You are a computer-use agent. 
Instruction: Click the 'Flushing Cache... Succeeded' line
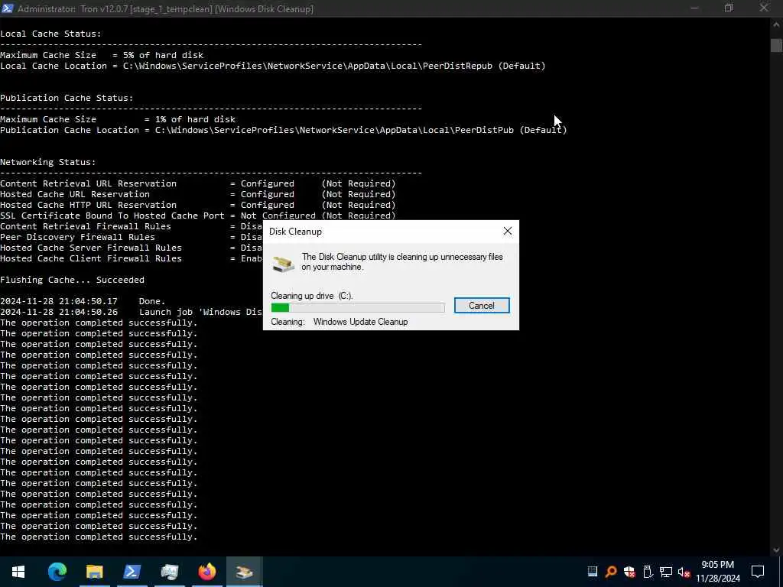[x=72, y=280]
